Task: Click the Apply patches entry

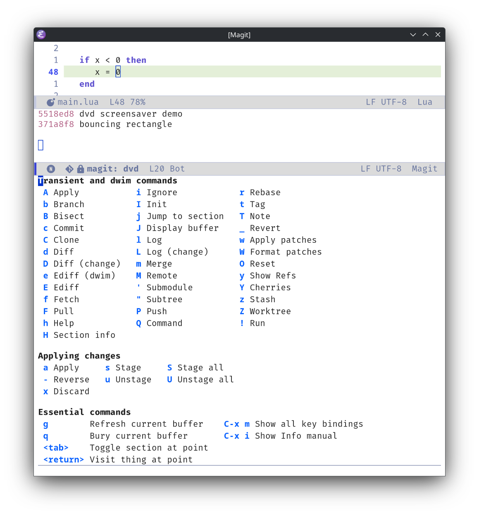Action: [x=278, y=240]
